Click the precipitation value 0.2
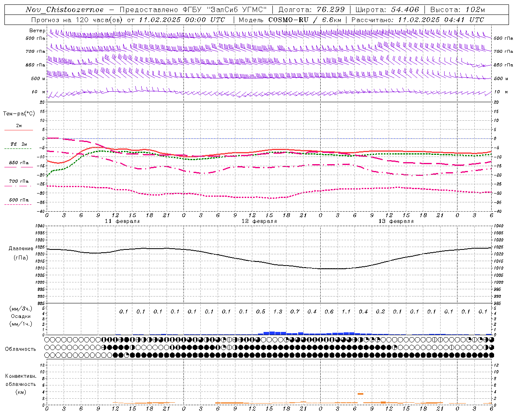 point(380,311)
